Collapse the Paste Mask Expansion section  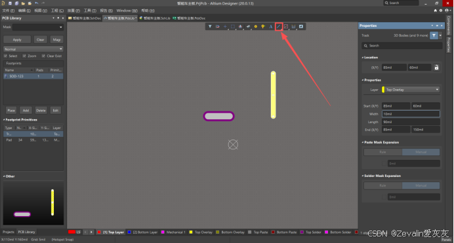tap(363, 142)
